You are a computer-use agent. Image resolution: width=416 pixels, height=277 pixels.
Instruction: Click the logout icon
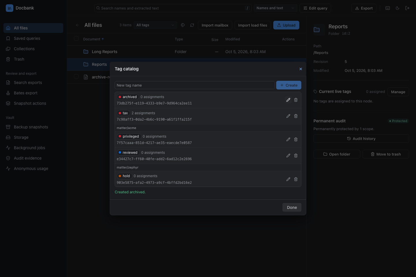tap(407, 8)
